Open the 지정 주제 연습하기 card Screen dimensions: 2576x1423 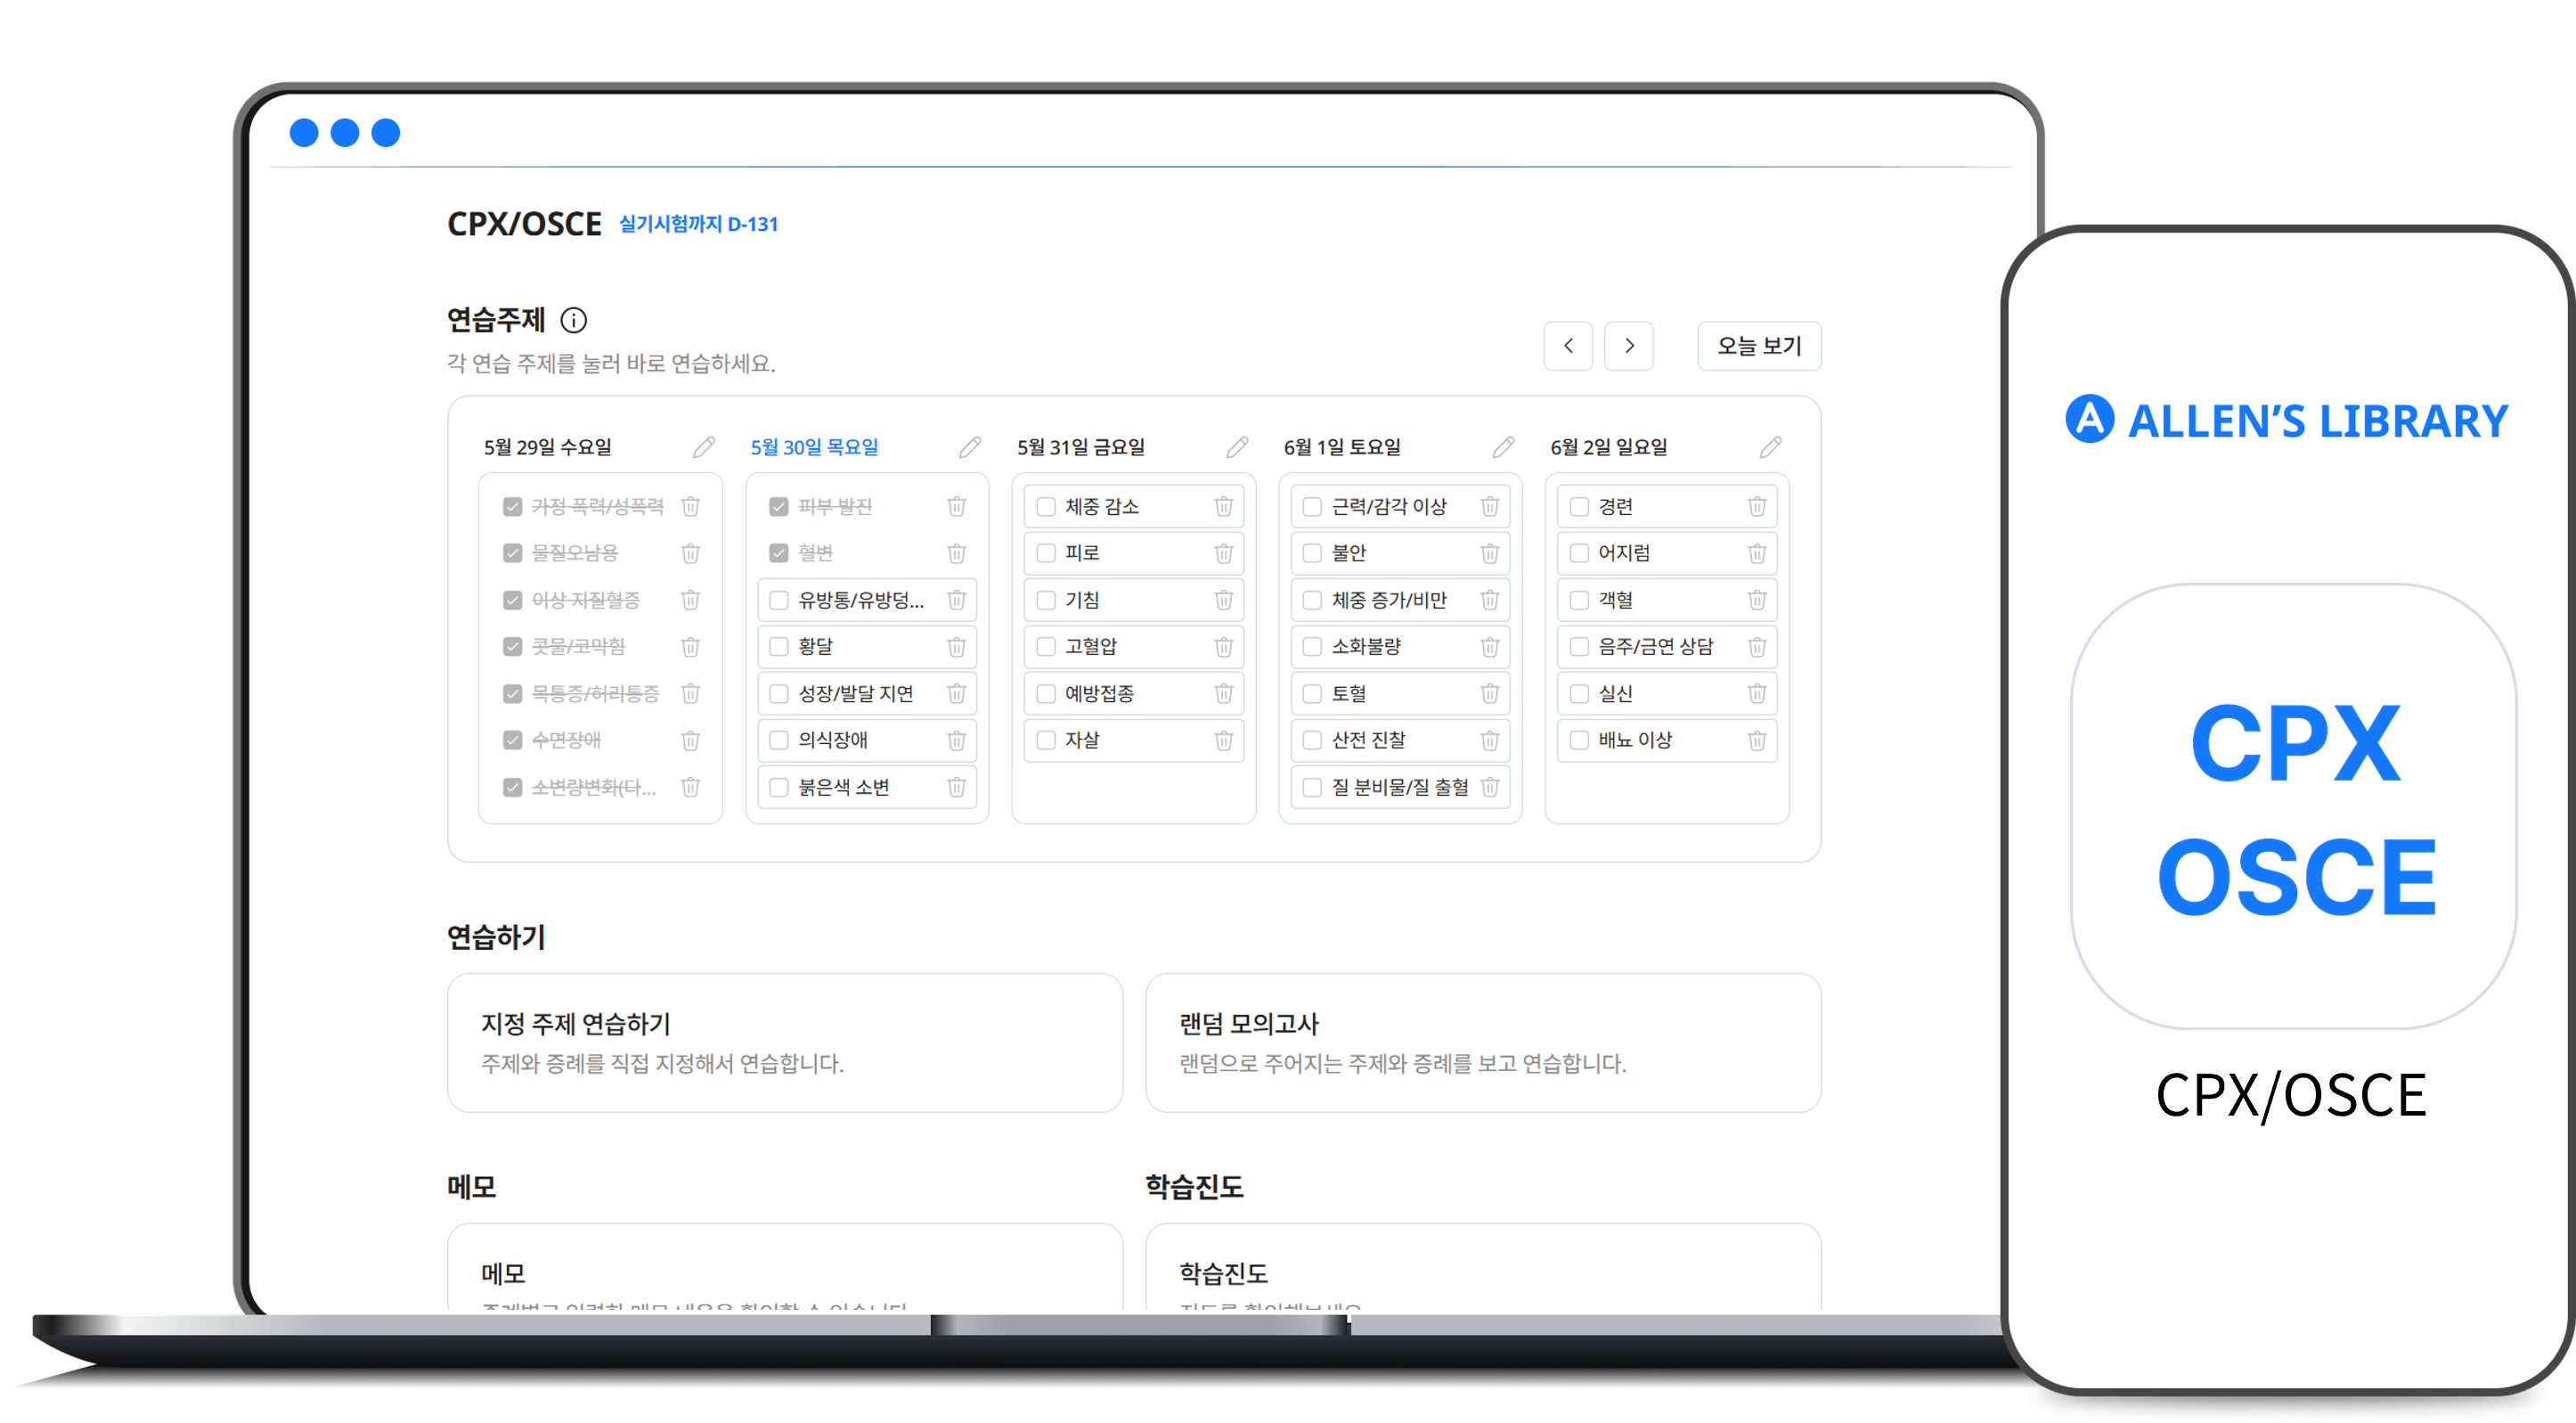786,1043
